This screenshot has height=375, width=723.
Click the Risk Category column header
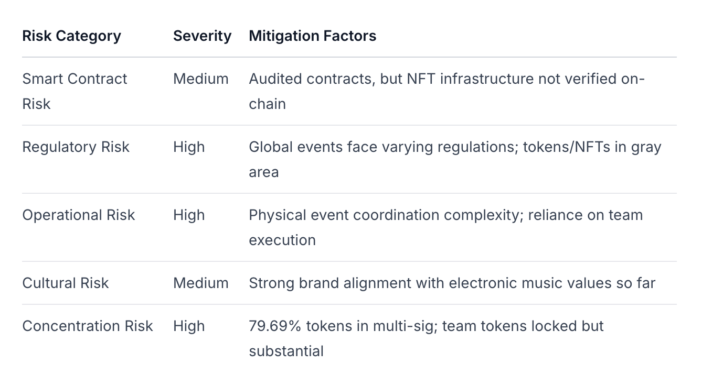pyautogui.click(x=71, y=36)
